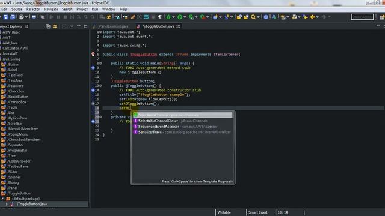Screen dimensions: 385x216
Task: Click the Search magnifier toolbar icon
Action: tap(253, 17)
